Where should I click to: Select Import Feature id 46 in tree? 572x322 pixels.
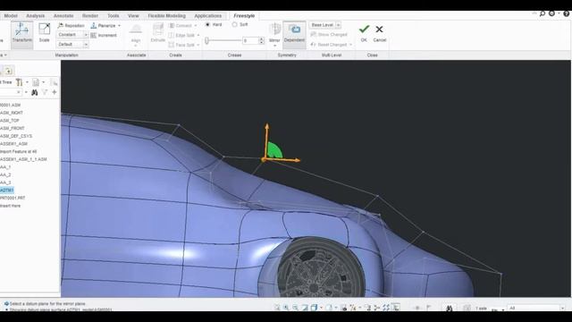[x=18, y=151]
